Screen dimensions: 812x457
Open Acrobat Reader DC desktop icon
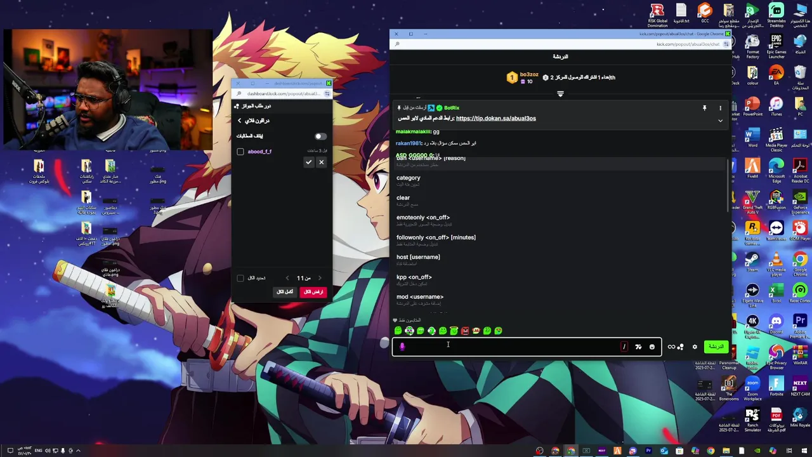800,171
